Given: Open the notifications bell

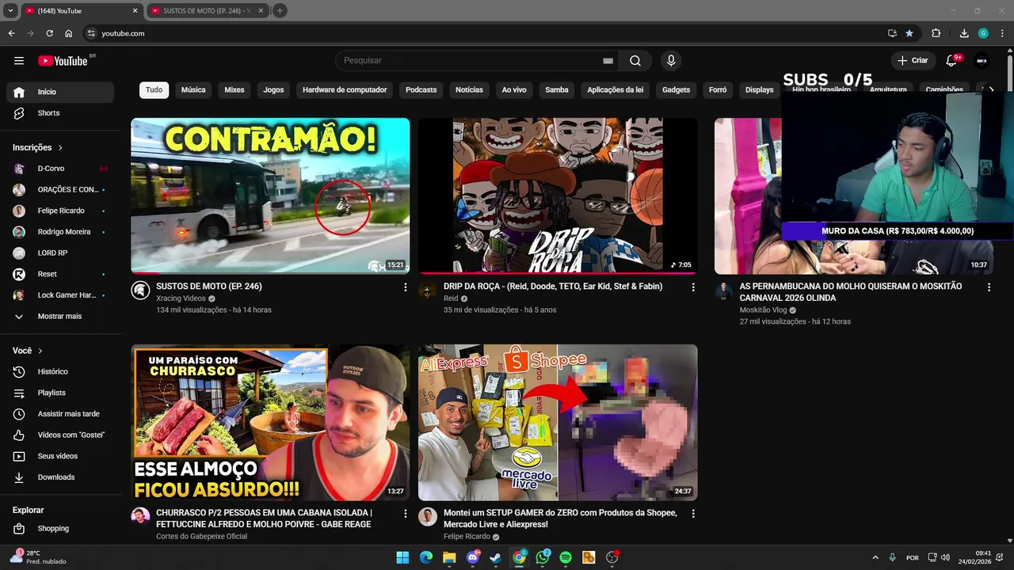Looking at the screenshot, I should tap(952, 61).
